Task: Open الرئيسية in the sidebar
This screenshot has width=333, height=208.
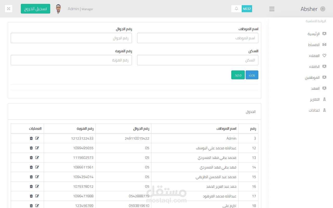Action: pos(317,34)
